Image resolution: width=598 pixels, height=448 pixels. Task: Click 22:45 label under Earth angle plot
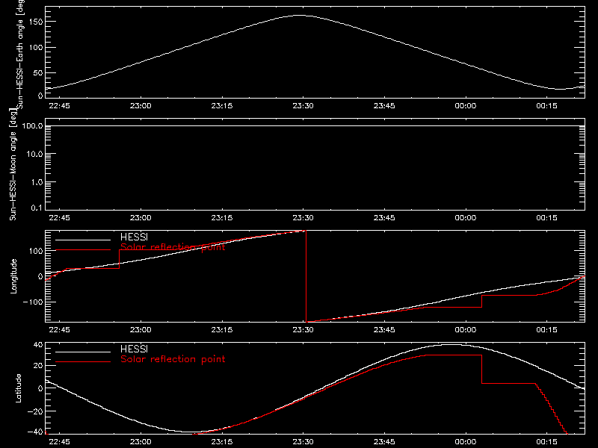point(60,106)
